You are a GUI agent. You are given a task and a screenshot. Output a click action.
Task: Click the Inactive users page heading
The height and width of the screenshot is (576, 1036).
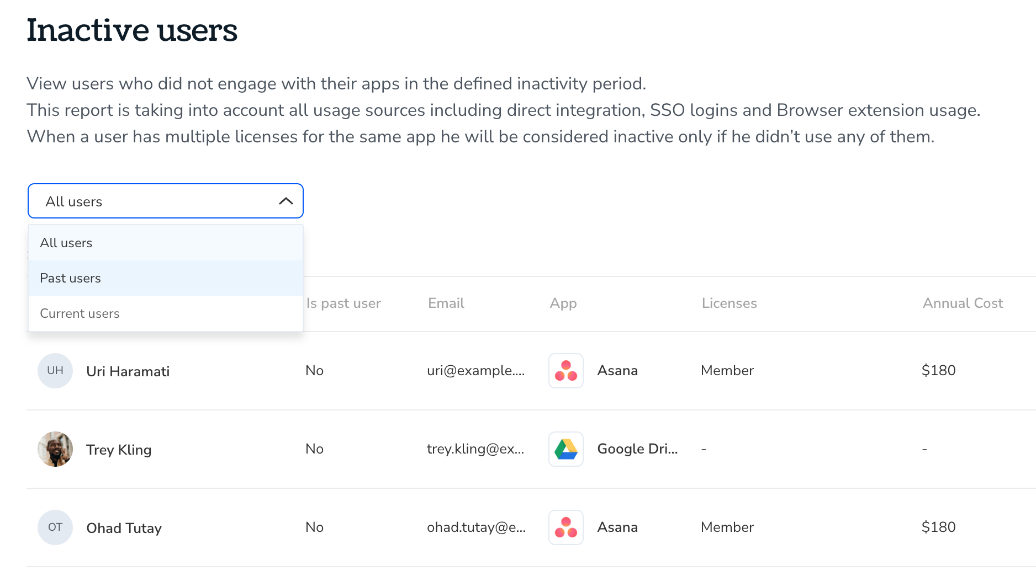coord(132,30)
